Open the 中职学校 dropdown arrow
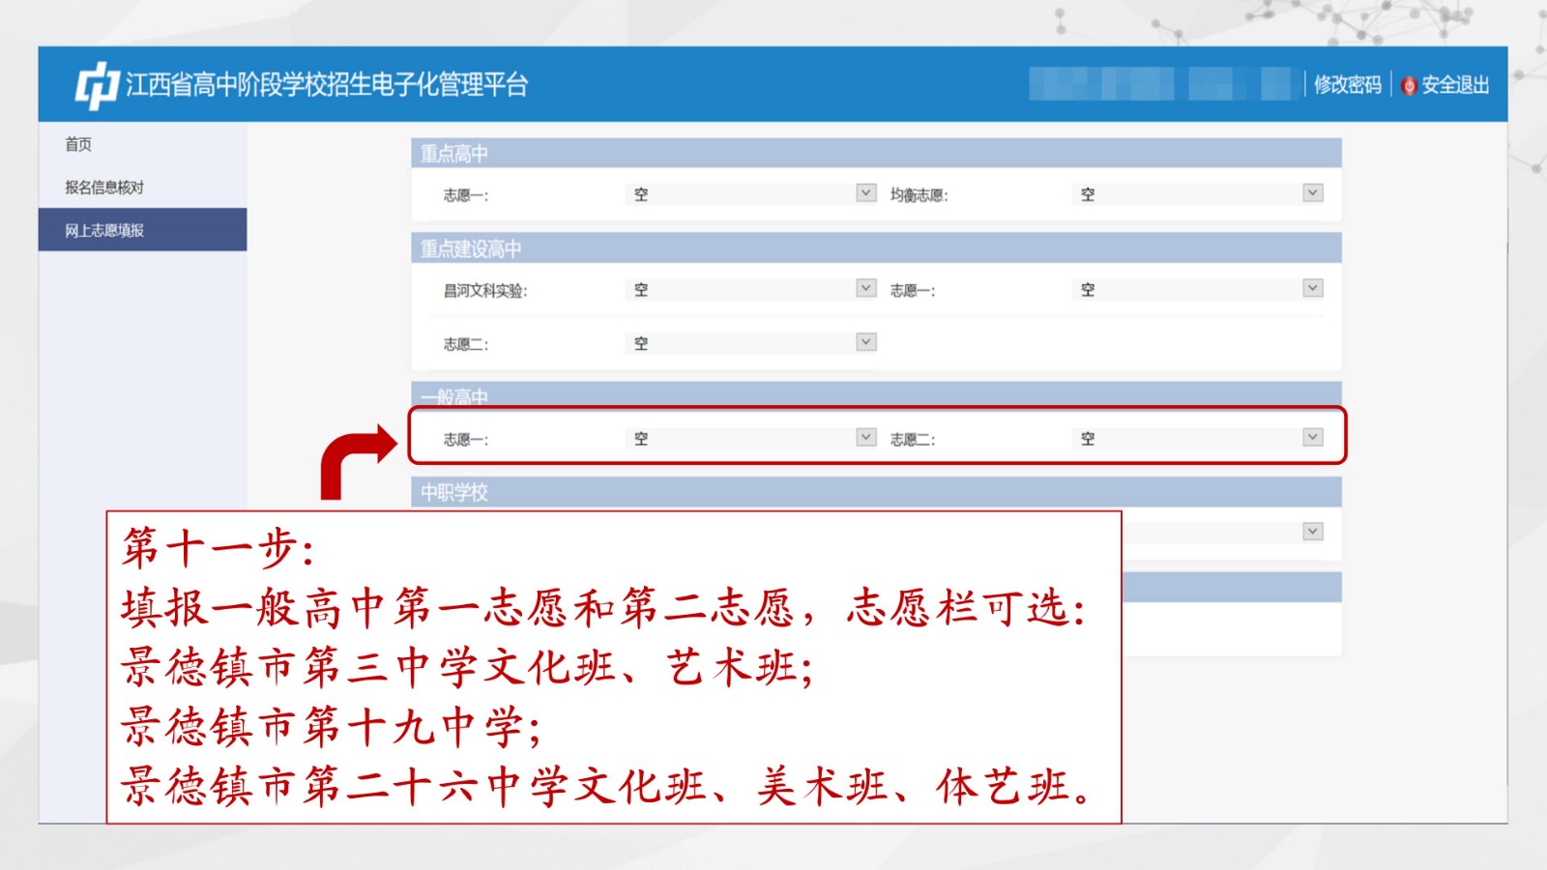Viewport: 1547px width, 870px height. click(x=1312, y=531)
